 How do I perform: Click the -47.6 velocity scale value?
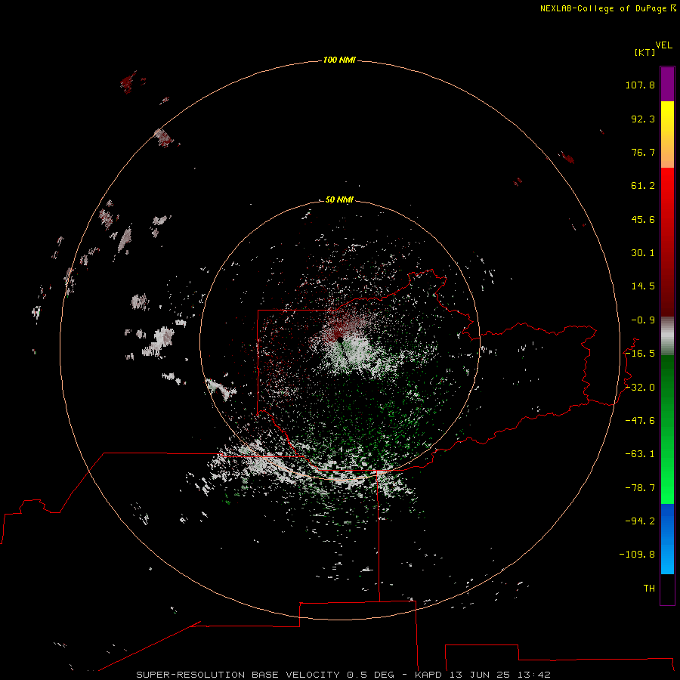640,421
